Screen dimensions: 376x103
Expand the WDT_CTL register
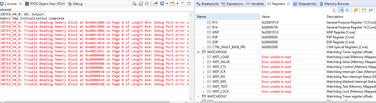(x=203, y=67)
